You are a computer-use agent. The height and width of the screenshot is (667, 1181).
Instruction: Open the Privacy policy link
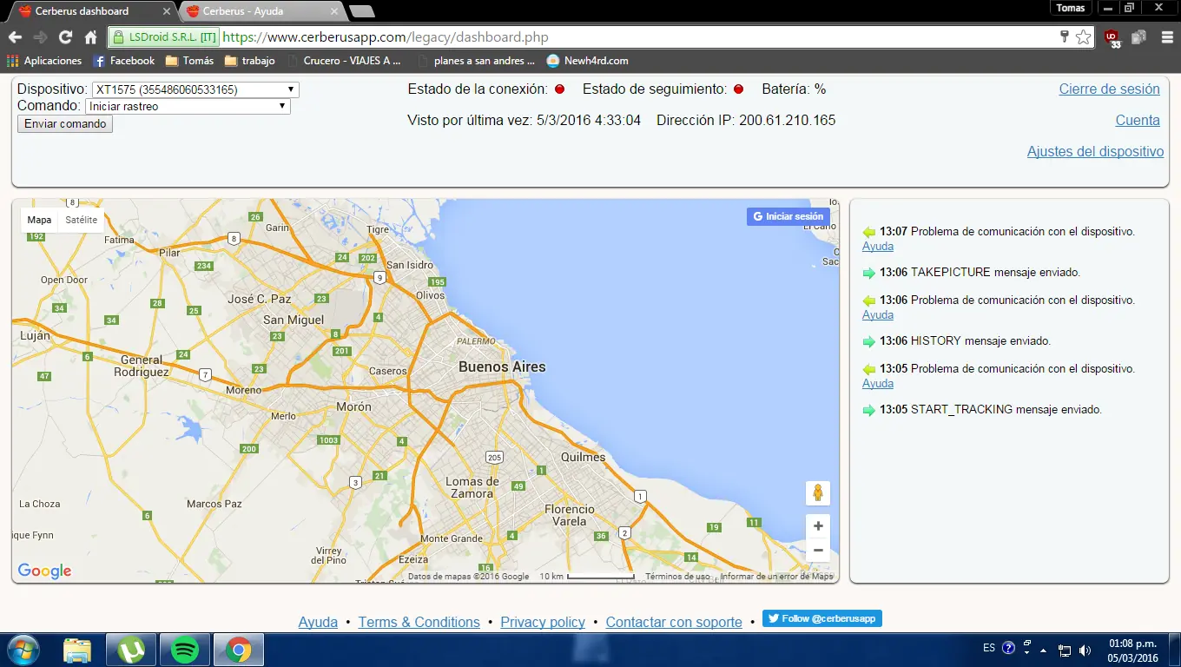tap(543, 622)
